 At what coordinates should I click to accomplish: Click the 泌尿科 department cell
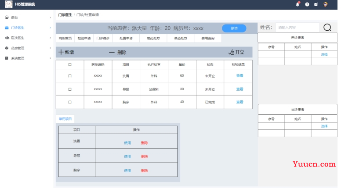tap(154, 89)
